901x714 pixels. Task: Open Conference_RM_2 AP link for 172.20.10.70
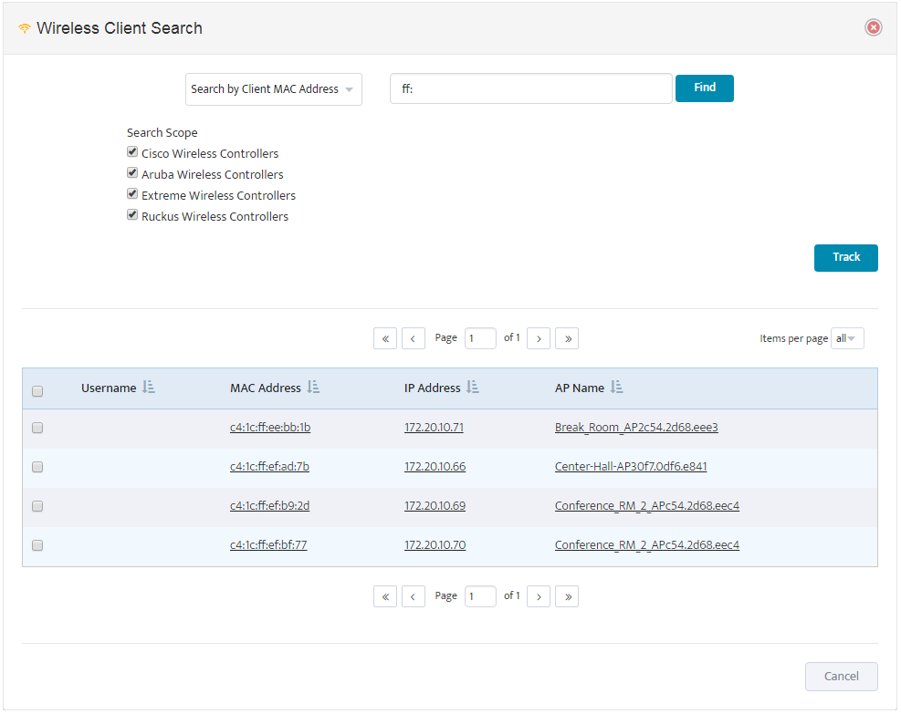coord(647,544)
